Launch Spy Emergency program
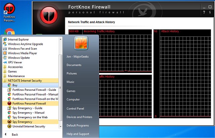The image size is (215, 138). (x=30, y=122)
